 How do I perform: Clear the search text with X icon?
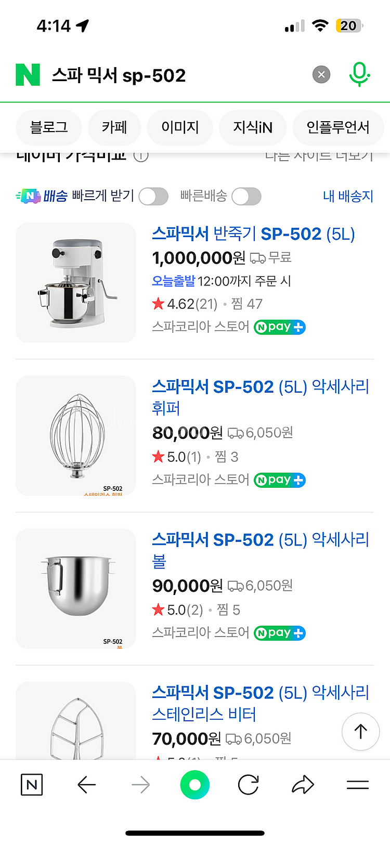click(x=321, y=75)
